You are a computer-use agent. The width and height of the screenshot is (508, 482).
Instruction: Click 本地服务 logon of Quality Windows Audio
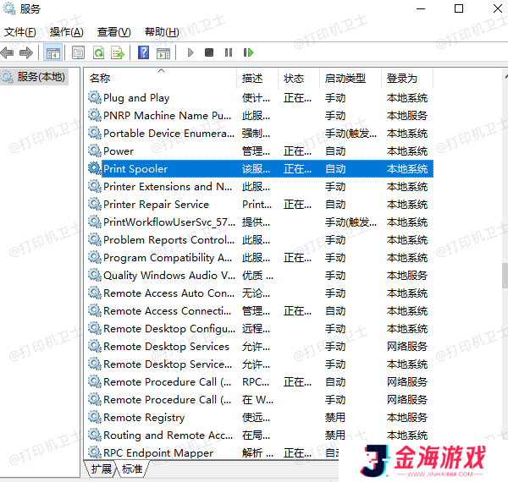click(407, 276)
